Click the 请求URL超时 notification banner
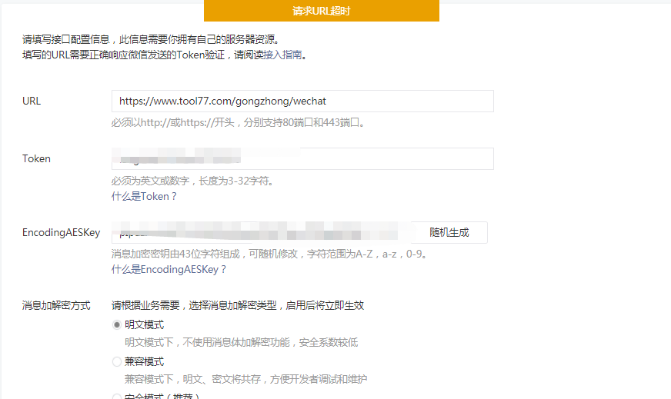Viewport: 671px width, 399px height. tap(322, 11)
